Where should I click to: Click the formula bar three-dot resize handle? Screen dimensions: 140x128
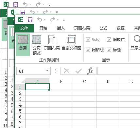click(56, 71)
